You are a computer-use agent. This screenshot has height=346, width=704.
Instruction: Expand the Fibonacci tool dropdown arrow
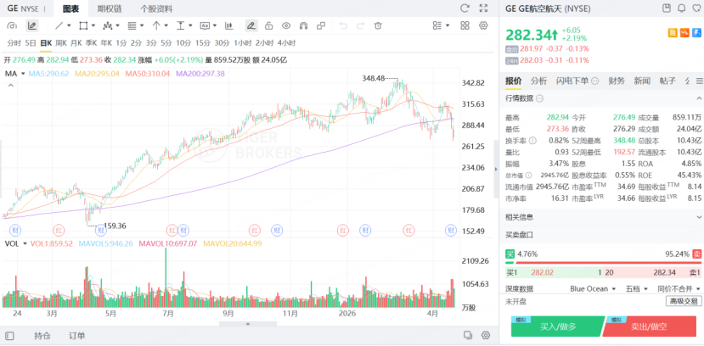coord(142,25)
